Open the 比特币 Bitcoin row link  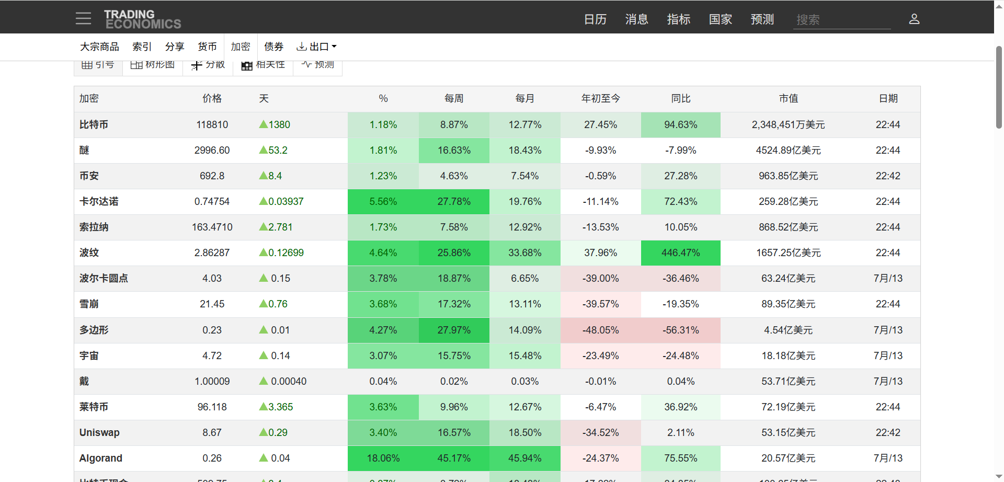tap(94, 124)
